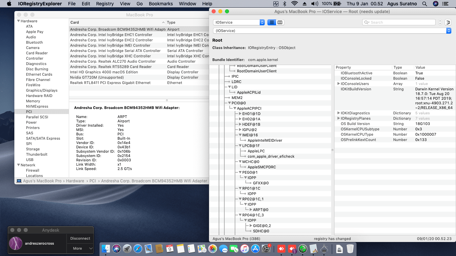Expand the HDEF@1B node
Screen dimensions: 456x256
click(x=240, y=124)
